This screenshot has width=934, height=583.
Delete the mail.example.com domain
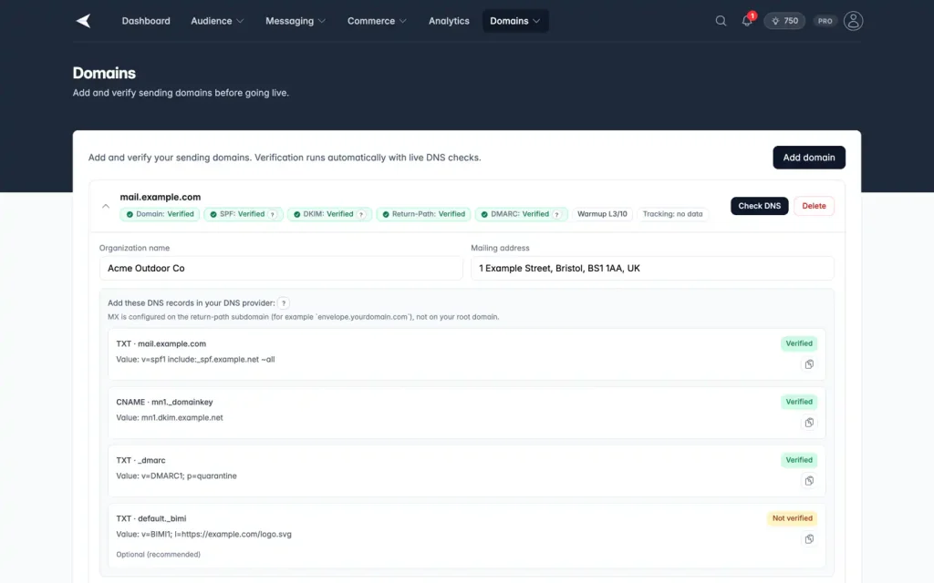click(x=814, y=206)
